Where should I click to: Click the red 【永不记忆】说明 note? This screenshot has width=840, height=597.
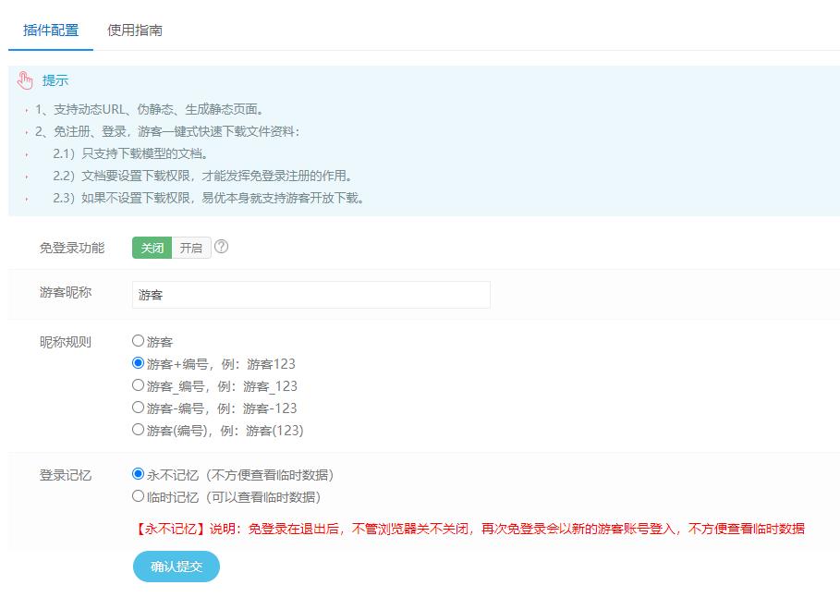(469, 529)
